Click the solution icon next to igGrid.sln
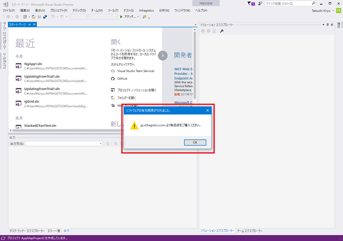Screen dimensions: 343x241 point(18,103)
